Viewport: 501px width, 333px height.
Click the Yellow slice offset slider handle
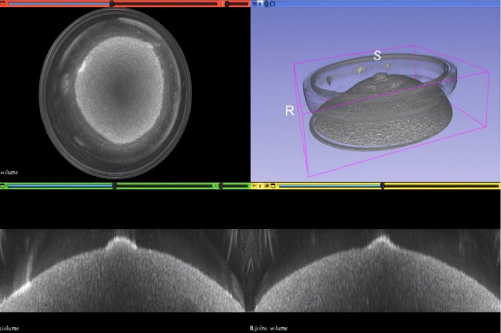383,186
